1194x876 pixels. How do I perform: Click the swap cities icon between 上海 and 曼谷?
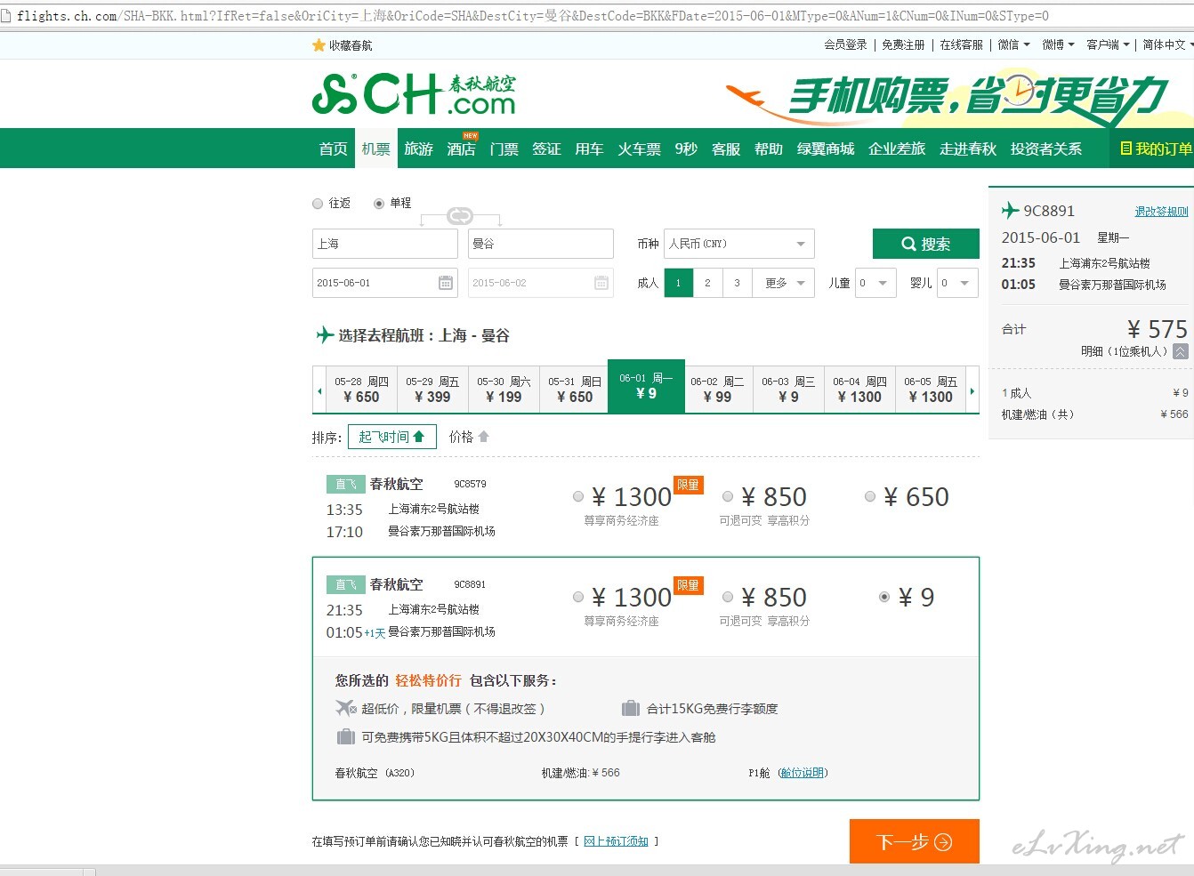(460, 216)
